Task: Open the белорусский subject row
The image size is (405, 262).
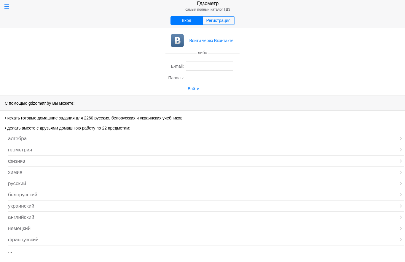Action: pyautogui.click(x=206, y=195)
